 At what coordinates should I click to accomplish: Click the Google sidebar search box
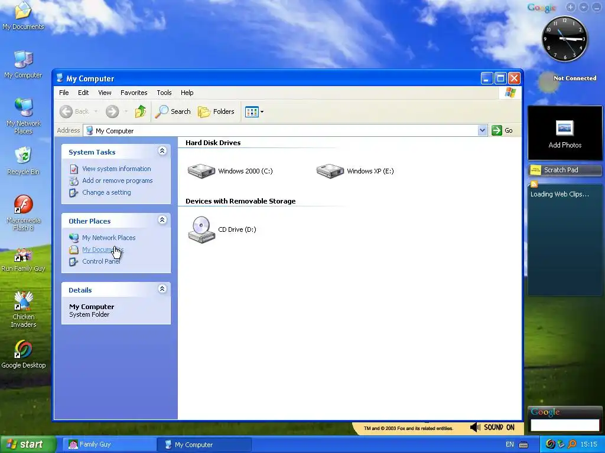point(565,425)
